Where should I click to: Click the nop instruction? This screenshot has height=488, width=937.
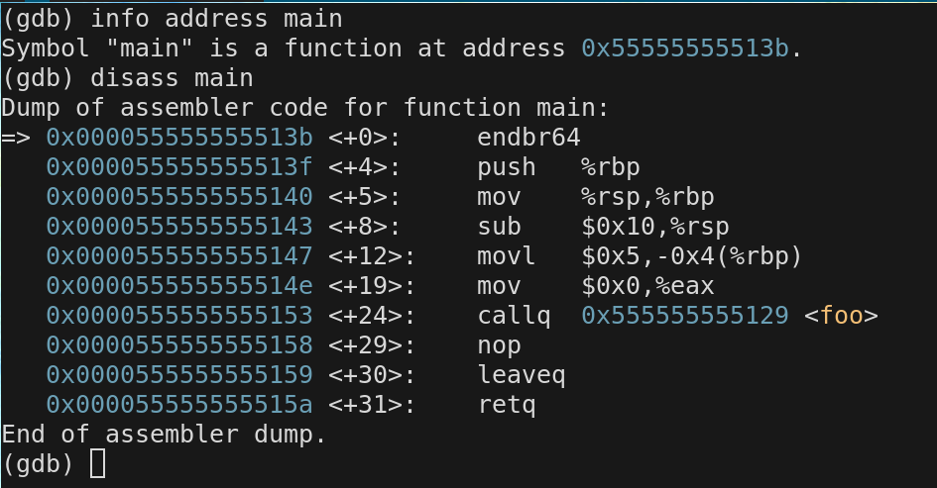click(x=499, y=345)
